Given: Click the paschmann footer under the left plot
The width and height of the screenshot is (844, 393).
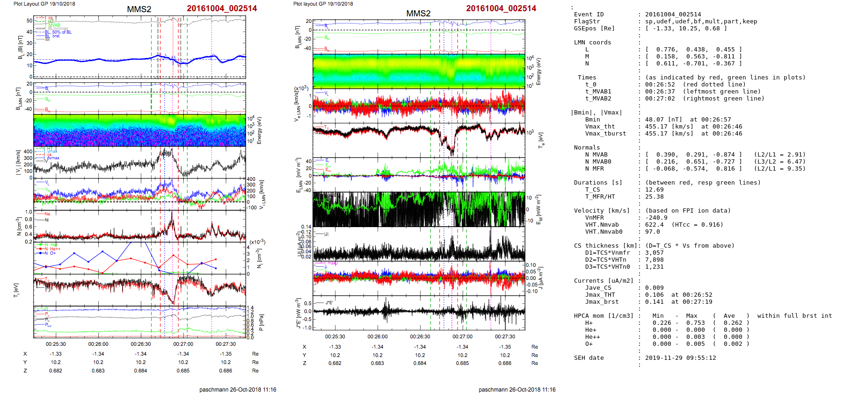Looking at the screenshot, I should coord(238,389).
